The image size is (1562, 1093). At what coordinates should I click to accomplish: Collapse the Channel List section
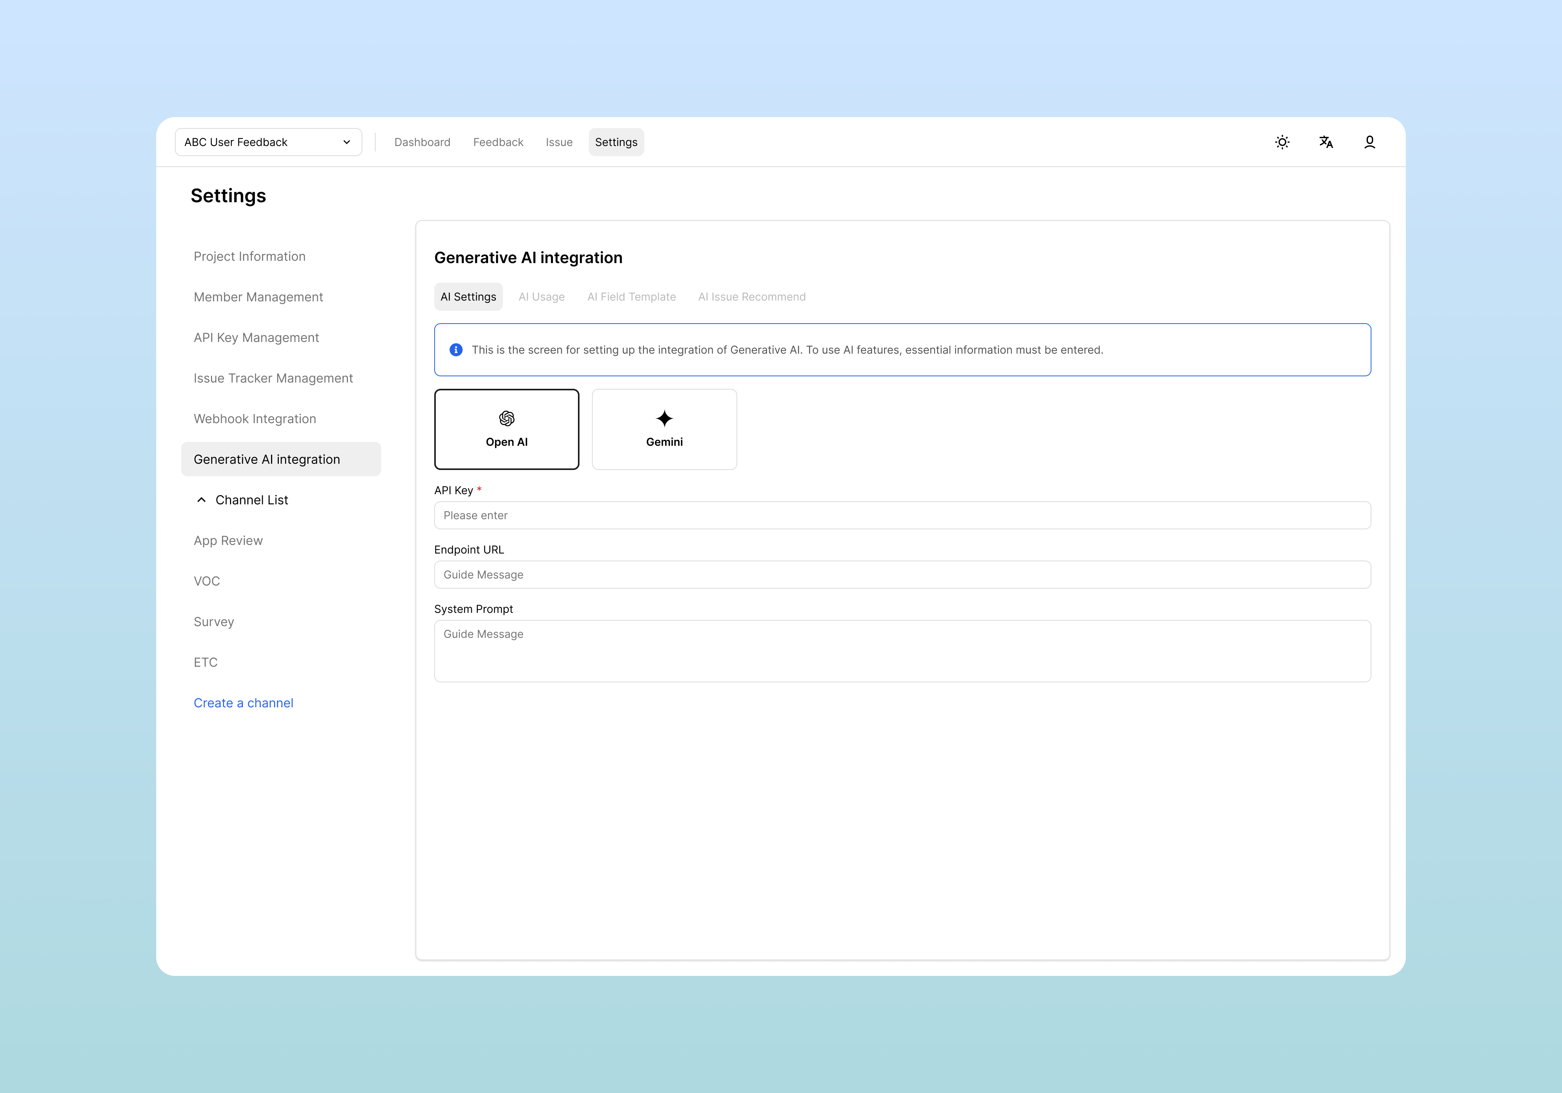(201, 500)
